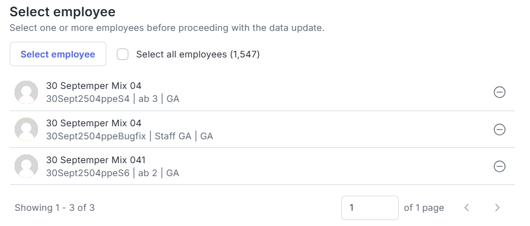Remove employee 30 Septemper Mix 041
530x226 pixels.
(500, 166)
